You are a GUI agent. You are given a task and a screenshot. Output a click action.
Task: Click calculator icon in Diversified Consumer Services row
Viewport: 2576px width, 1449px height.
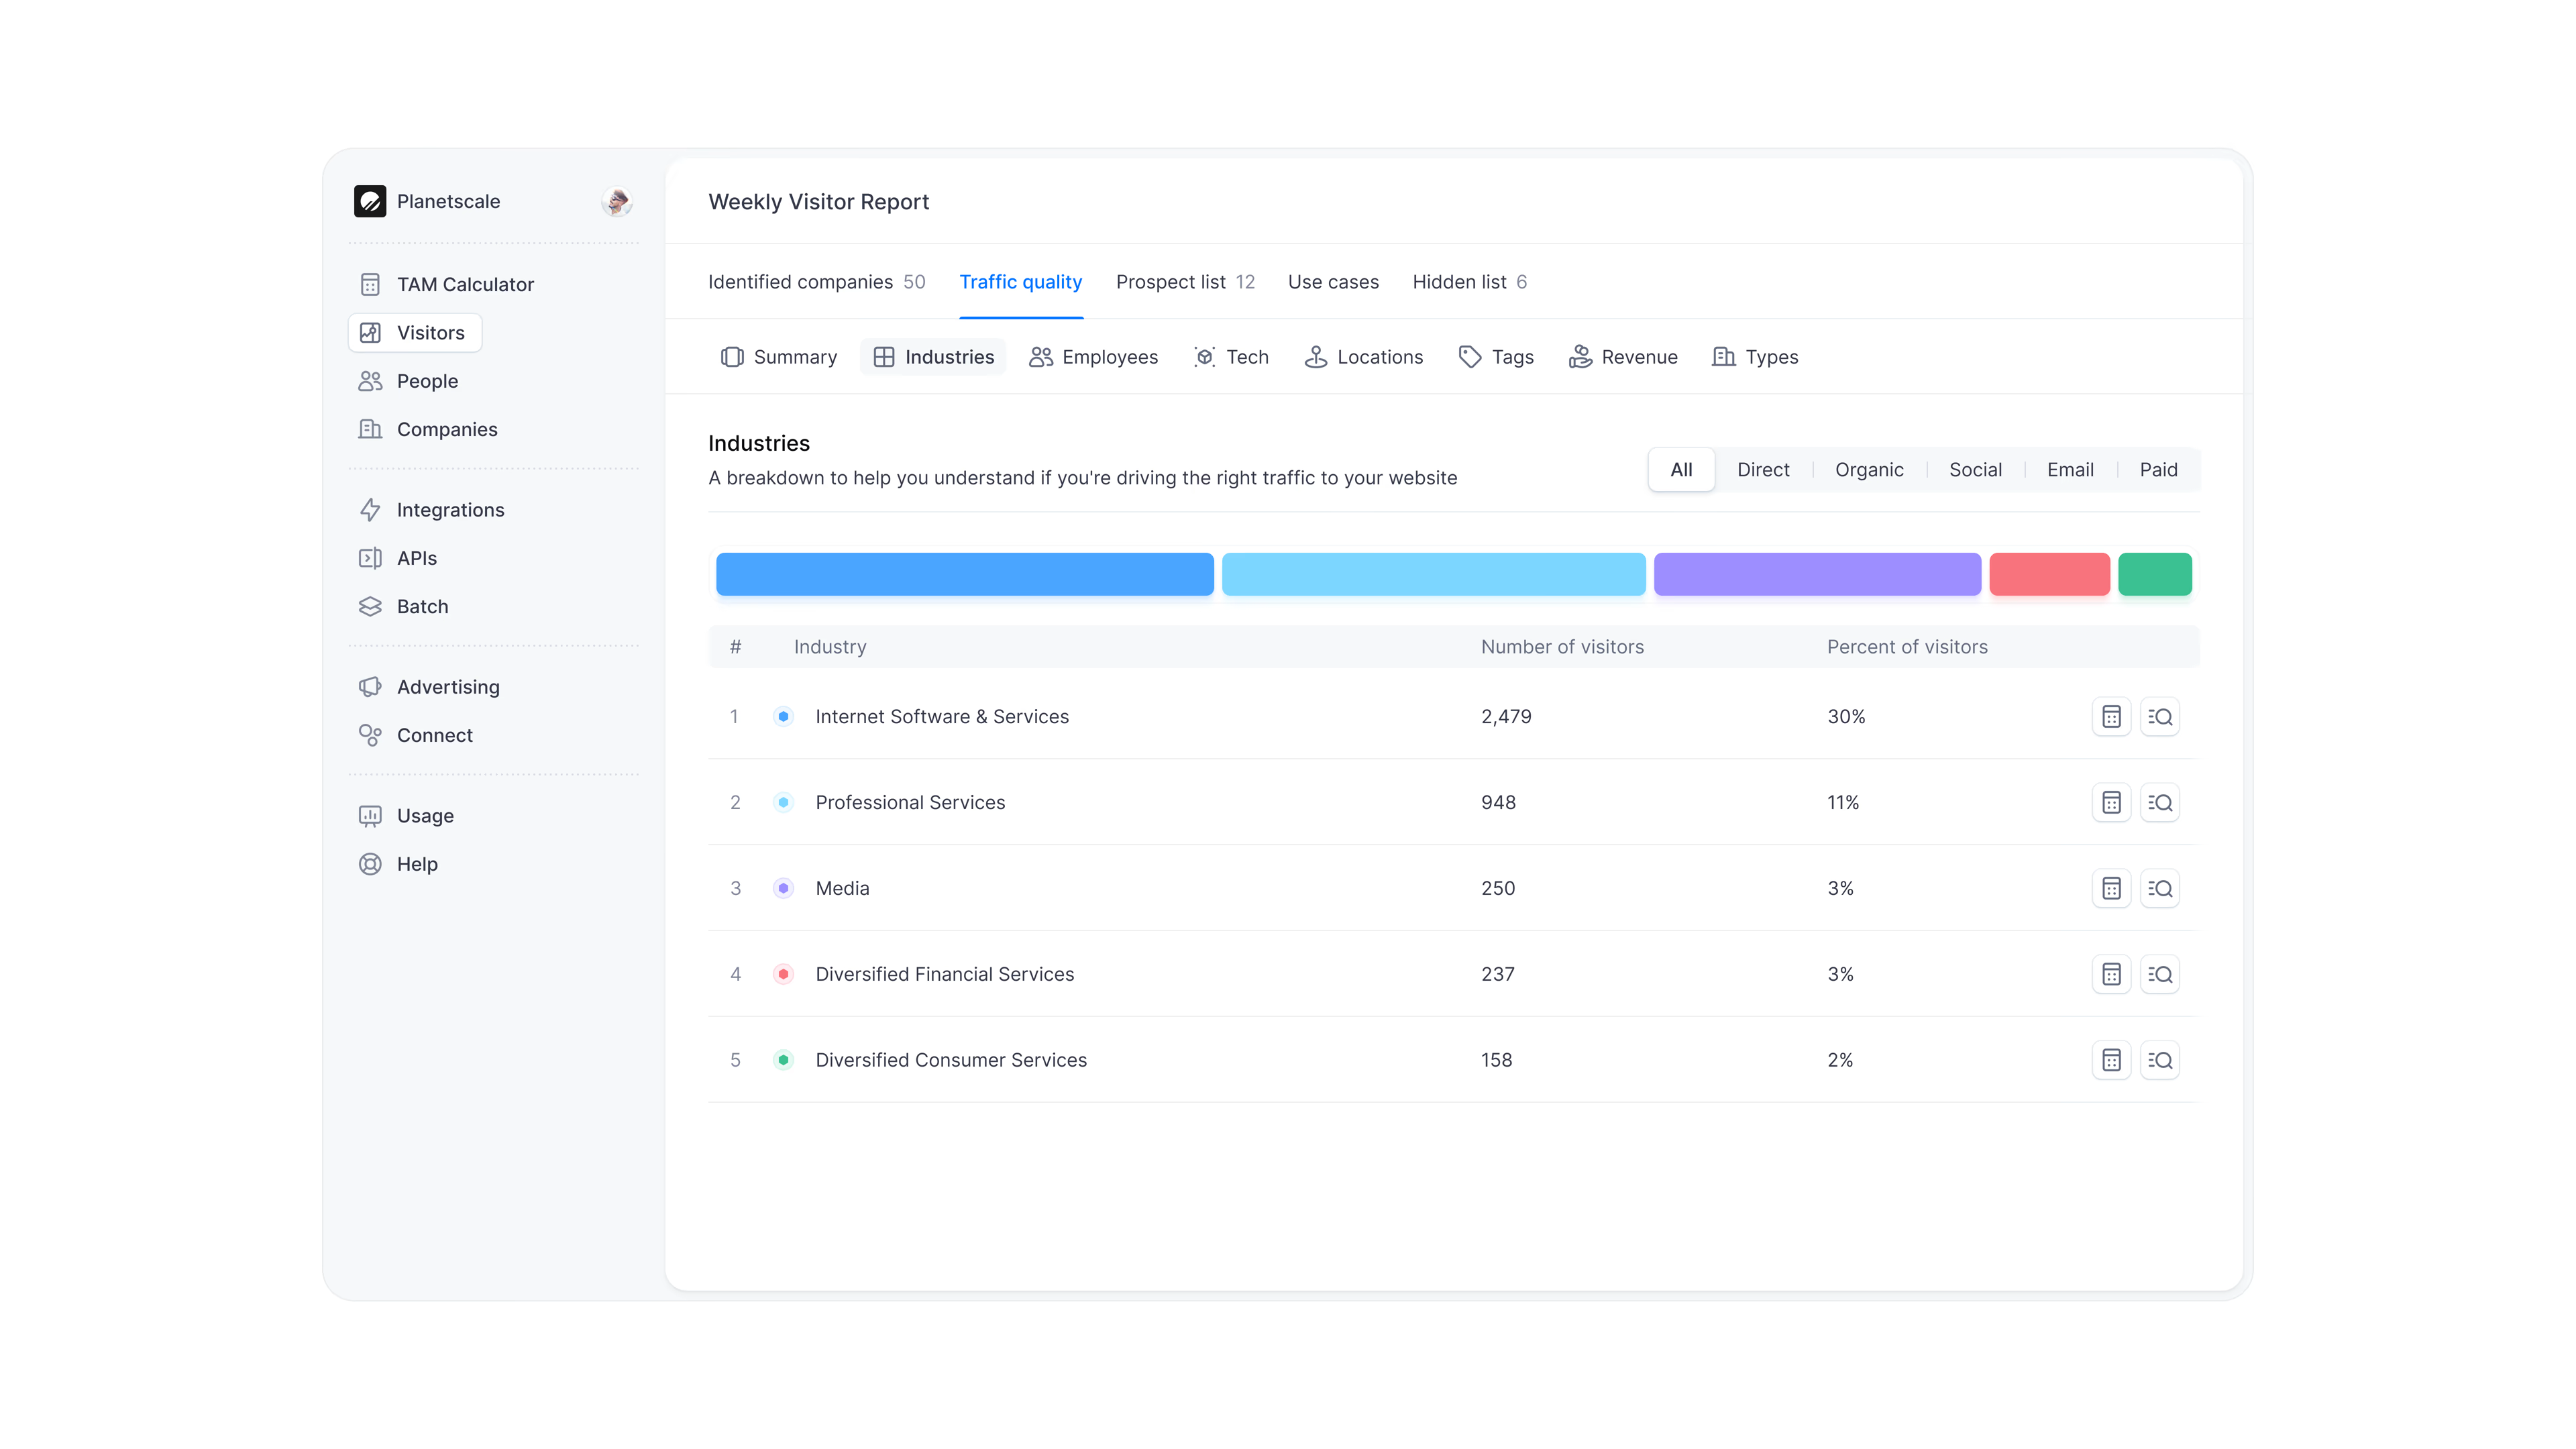(x=2111, y=1060)
